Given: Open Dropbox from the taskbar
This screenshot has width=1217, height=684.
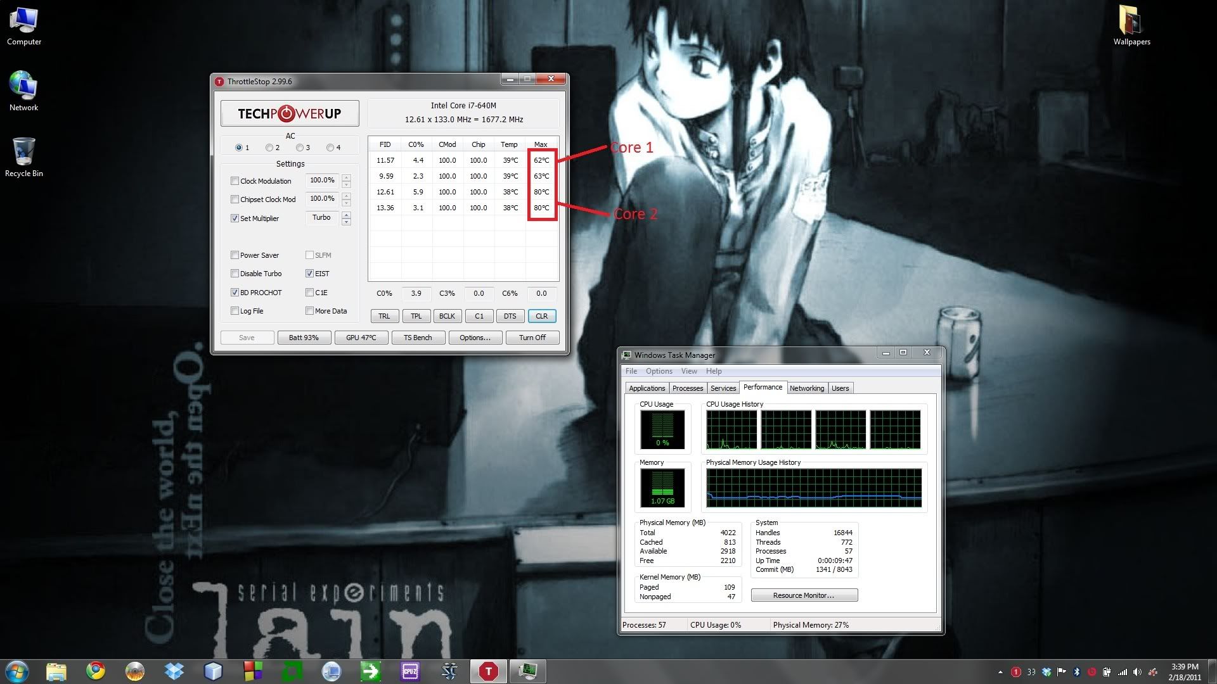Looking at the screenshot, I should (x=174, y=671).
